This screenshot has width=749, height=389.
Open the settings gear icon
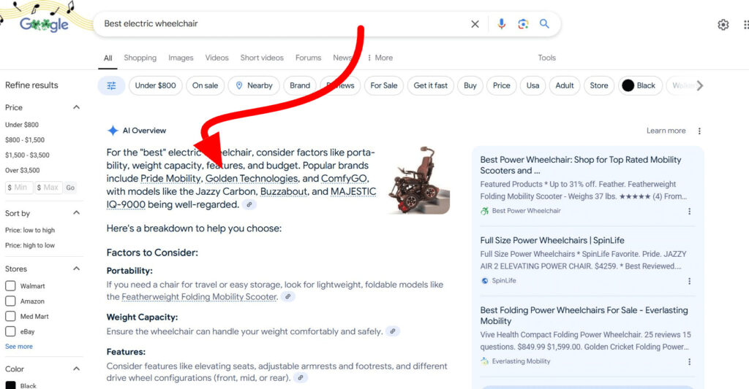pyautogui.click(x=723, y=25)
